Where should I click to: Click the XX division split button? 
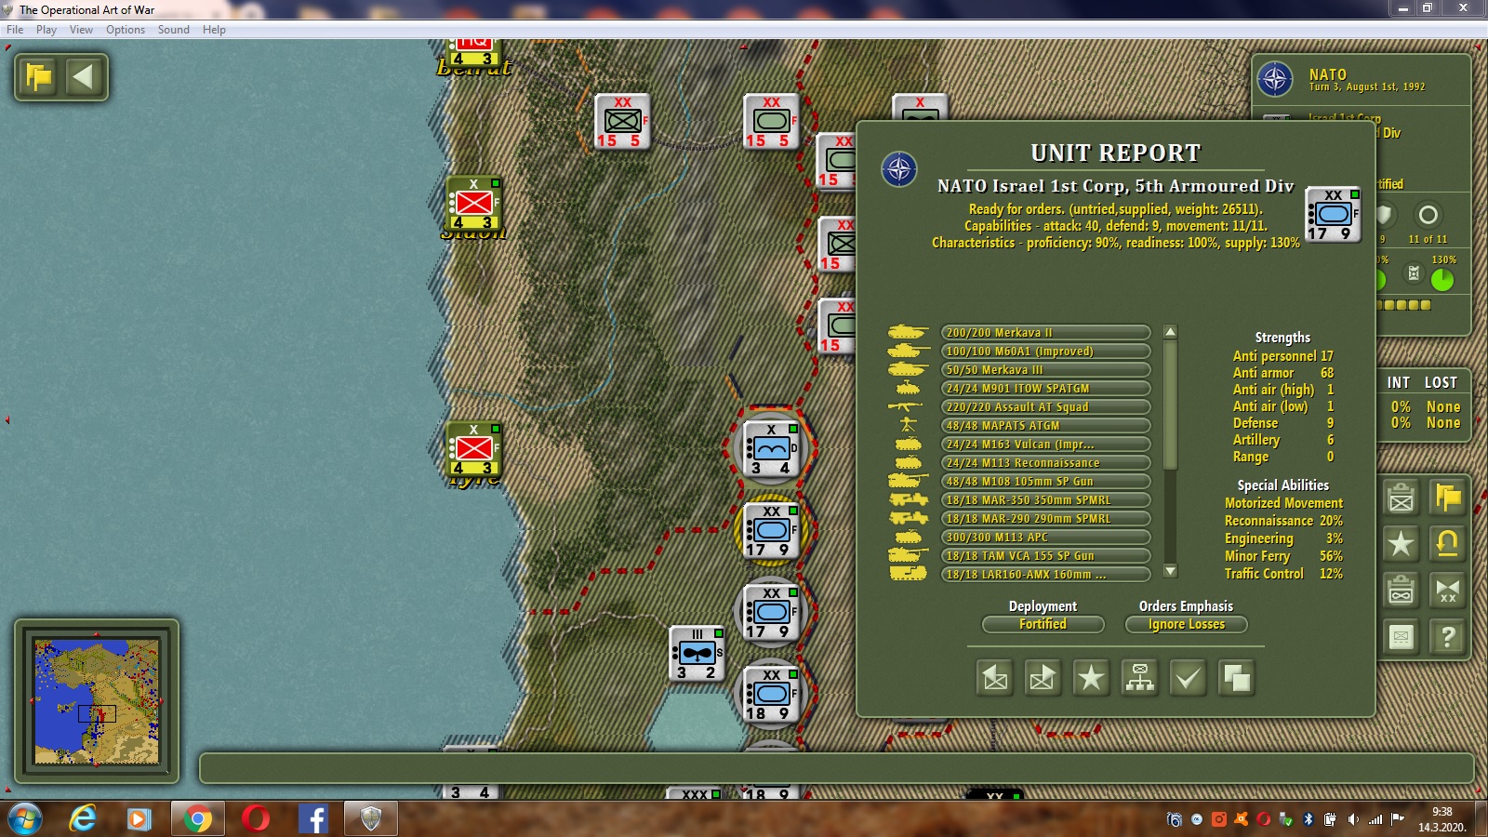pos(1447,590)
